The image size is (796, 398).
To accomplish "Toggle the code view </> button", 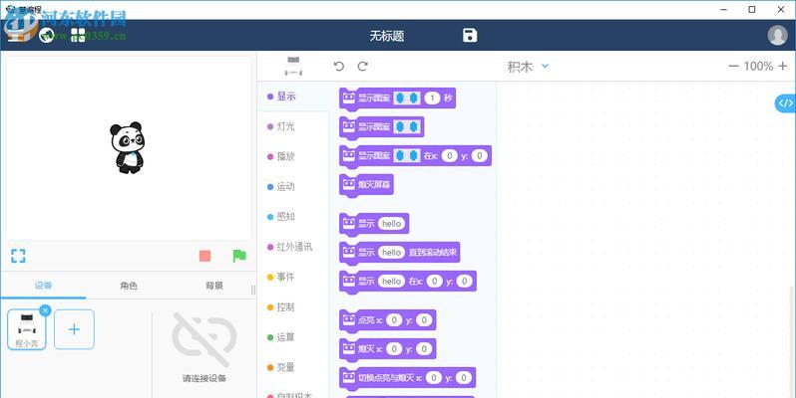I will (785, 103).
